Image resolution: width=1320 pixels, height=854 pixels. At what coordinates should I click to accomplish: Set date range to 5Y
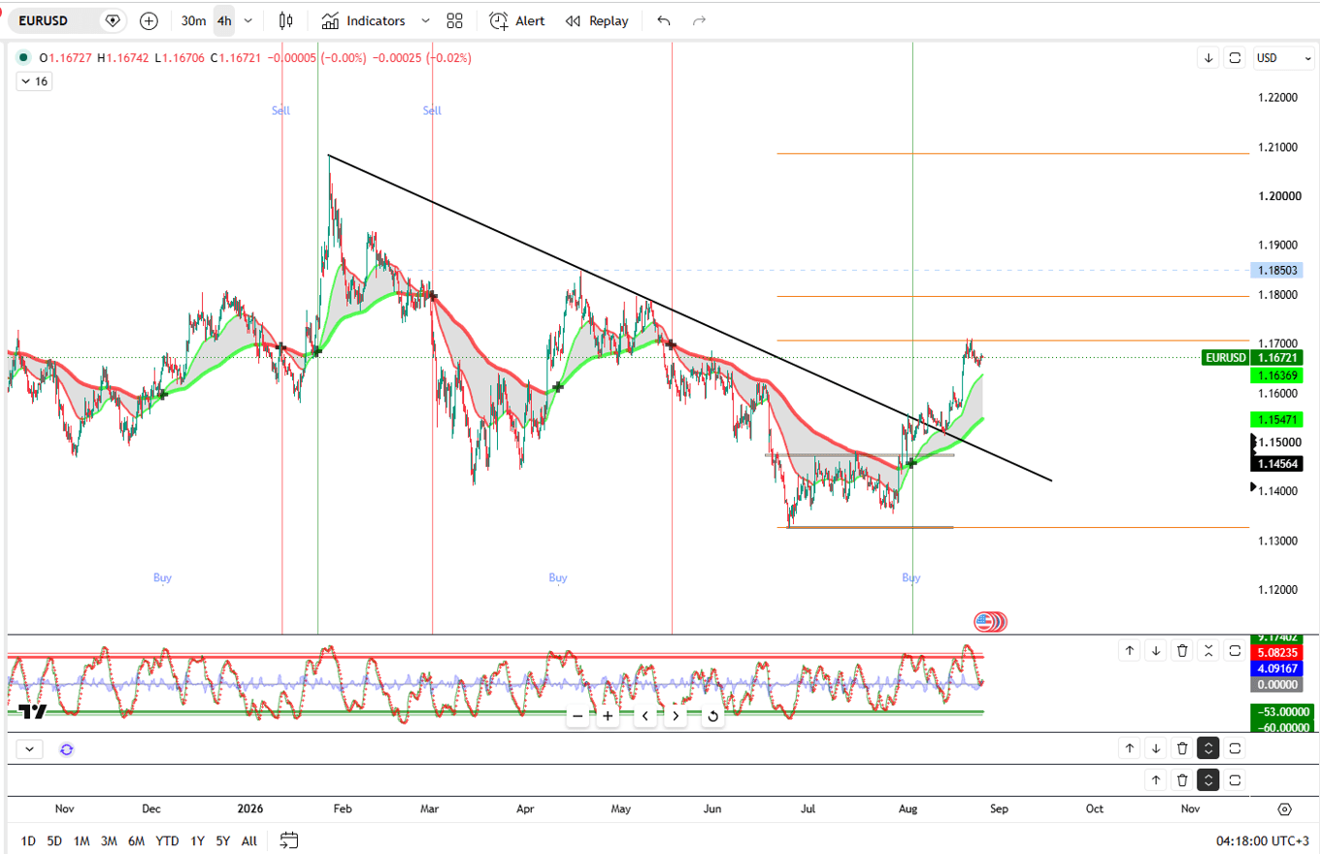click(223, 840)
